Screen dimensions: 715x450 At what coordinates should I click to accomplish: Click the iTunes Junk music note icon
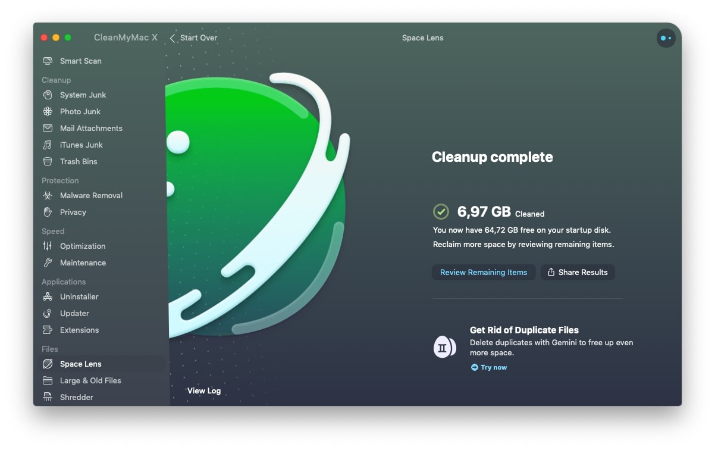(x=48, y=145)
